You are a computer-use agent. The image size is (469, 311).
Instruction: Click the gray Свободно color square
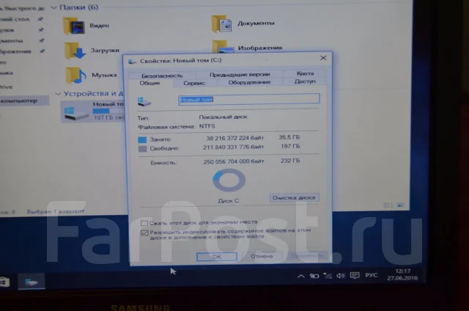[143, 149]
